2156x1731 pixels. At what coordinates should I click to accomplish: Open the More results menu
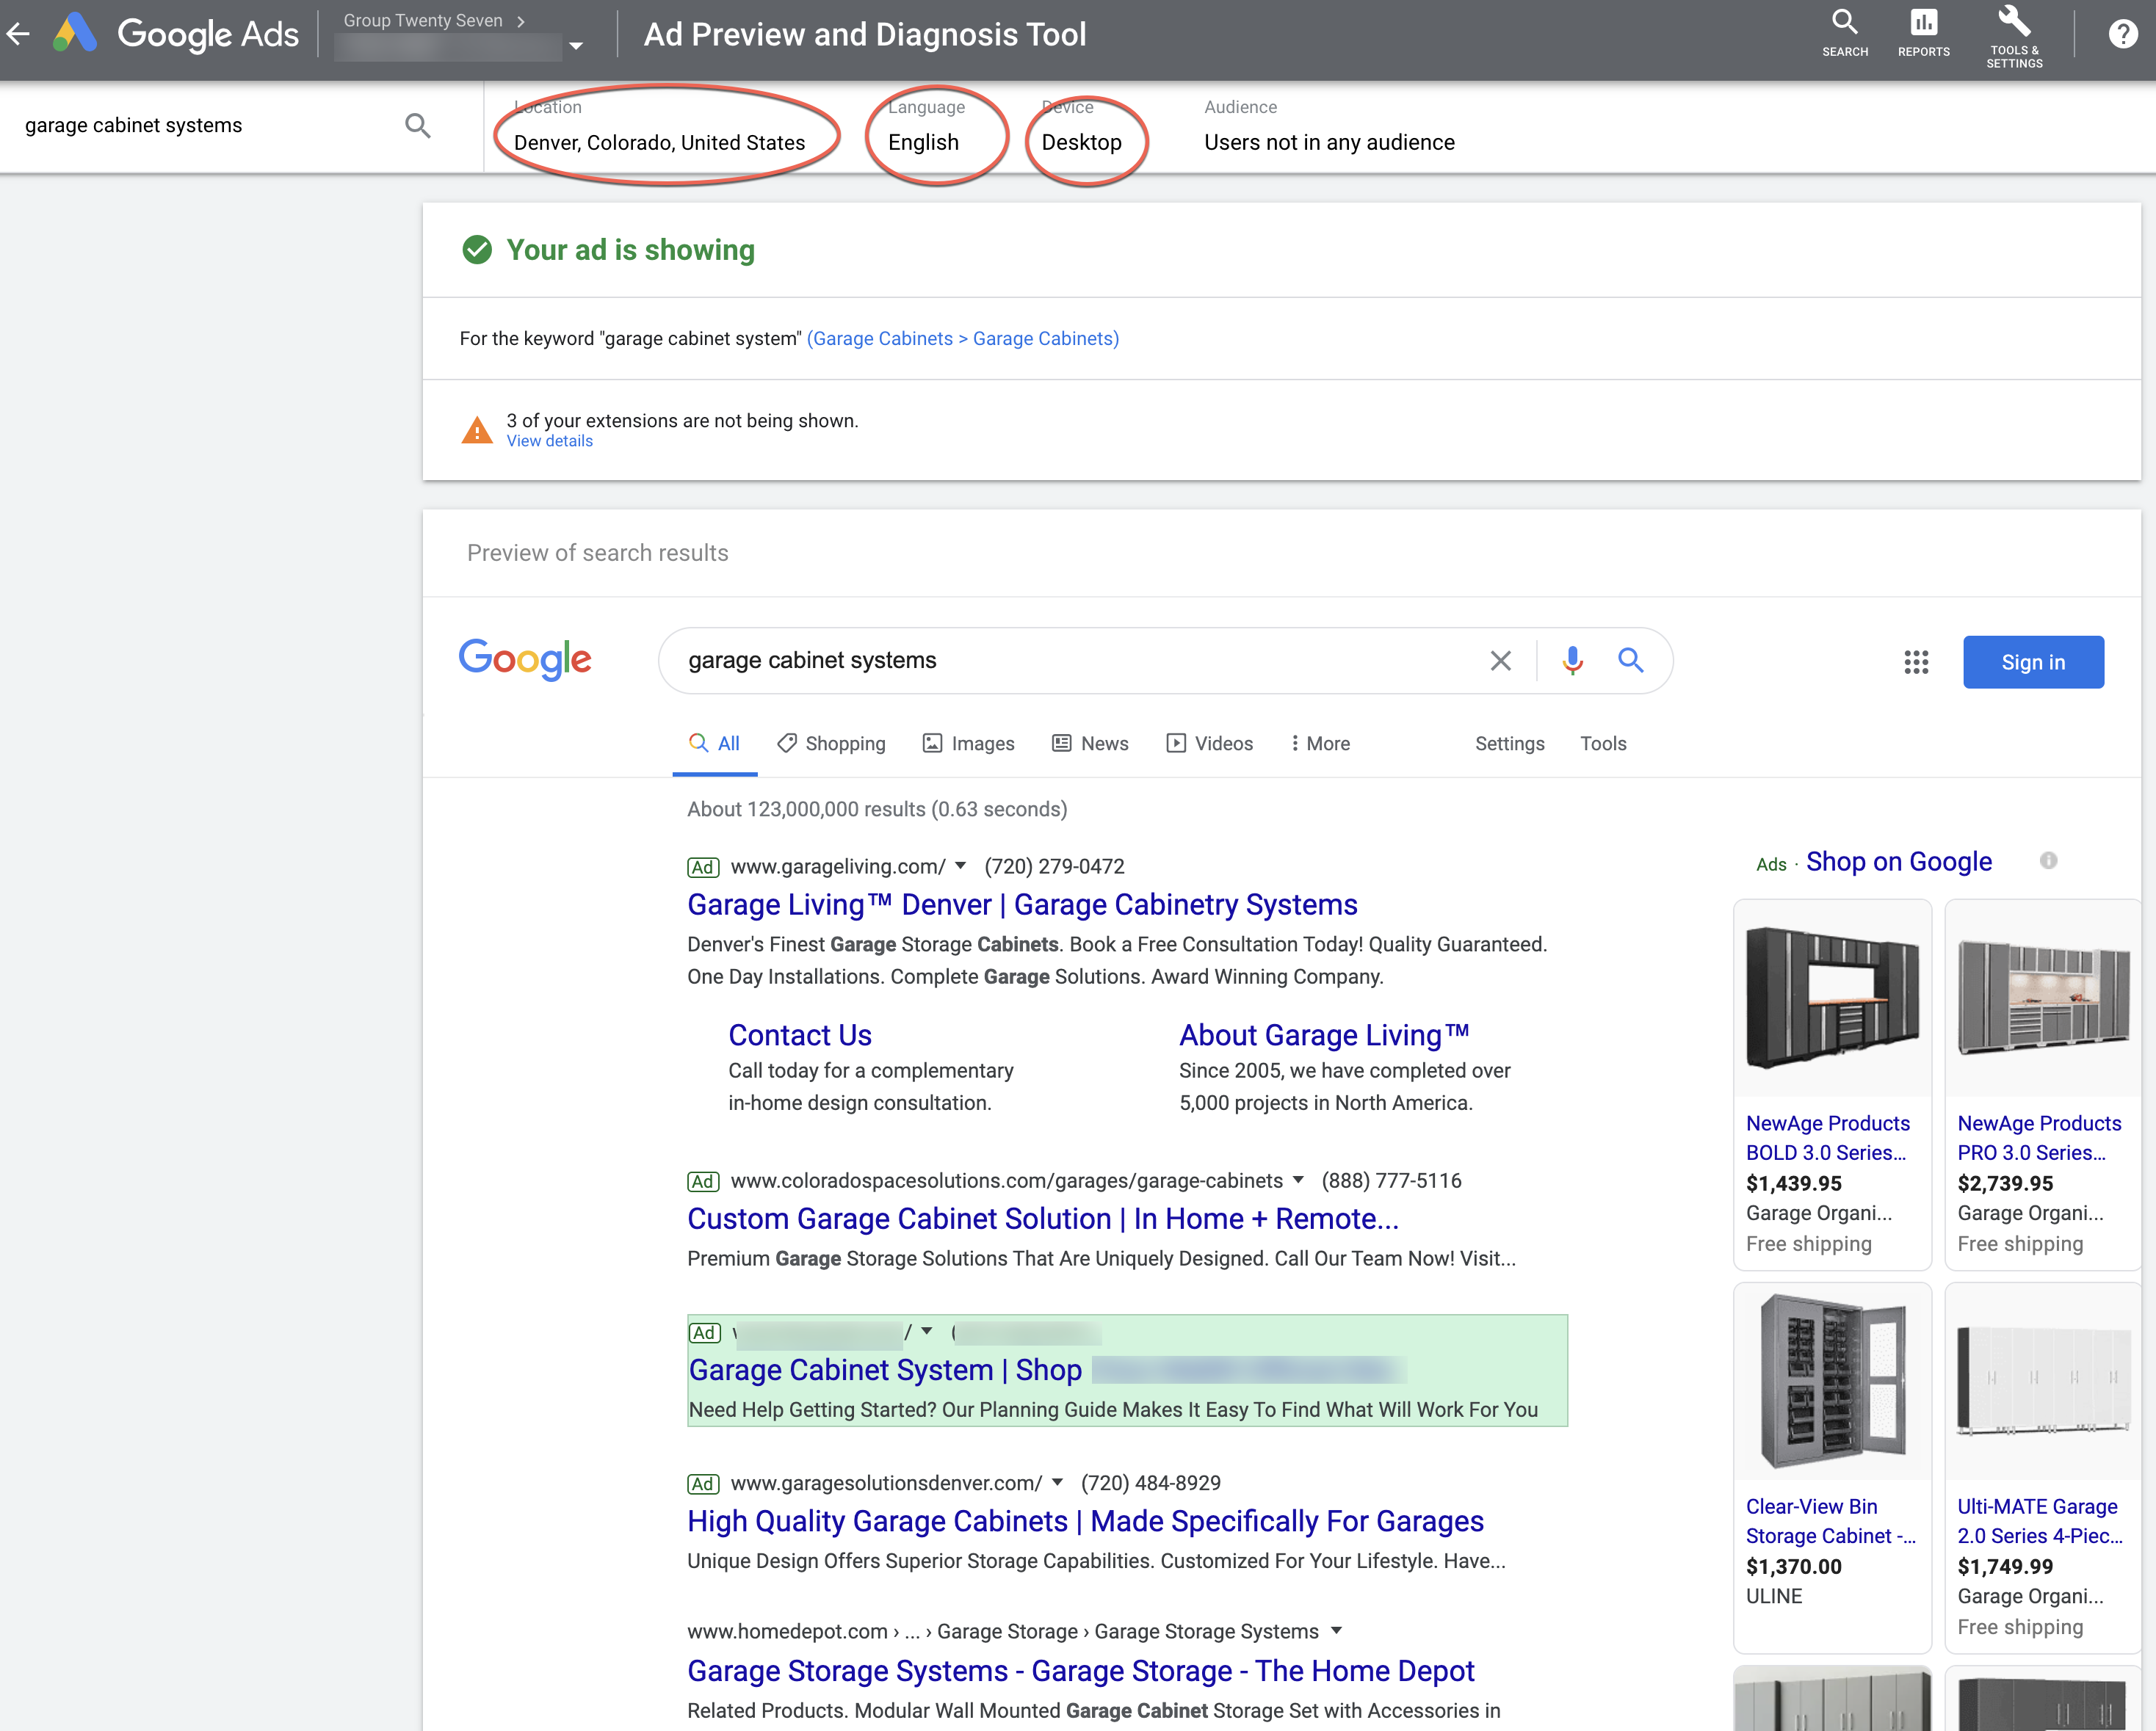click(1320, 744)
